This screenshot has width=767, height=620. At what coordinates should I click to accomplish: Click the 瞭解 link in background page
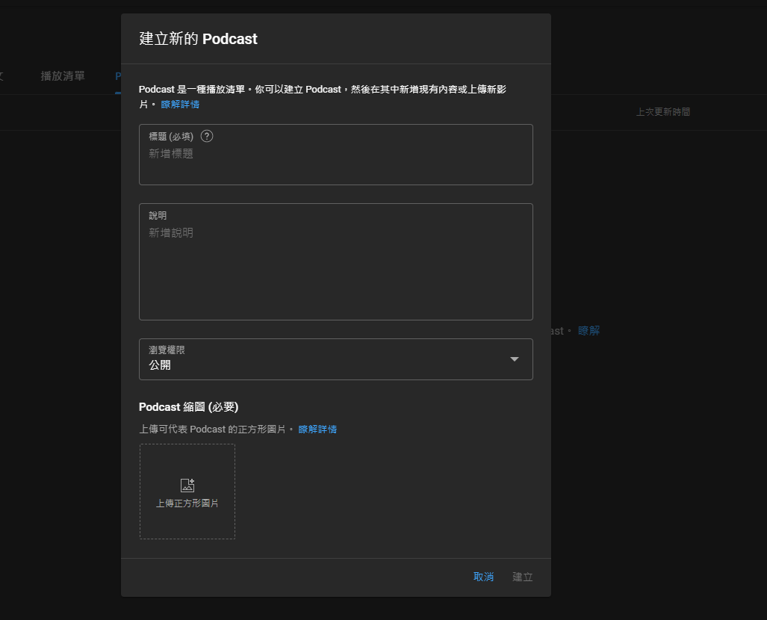coord(589,331)
